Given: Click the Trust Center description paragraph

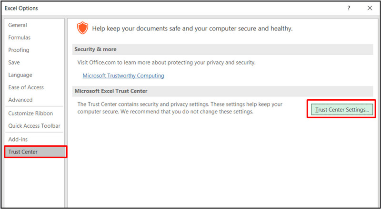Looking at the screenshot, I should [181, 108].
